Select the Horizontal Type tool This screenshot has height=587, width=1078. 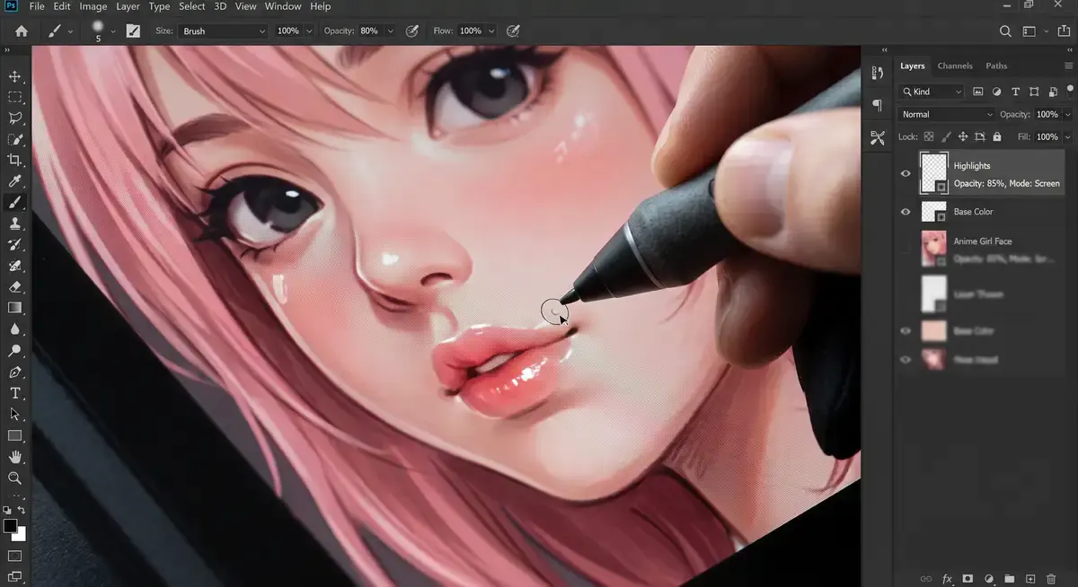click(15, 393)
